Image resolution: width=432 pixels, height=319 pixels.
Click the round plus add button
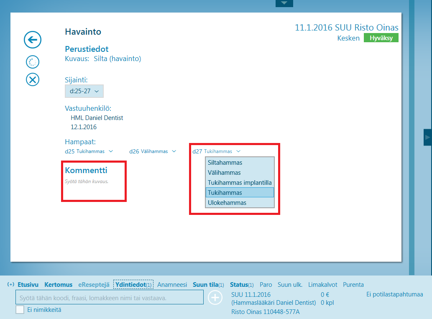pos(215,298)
